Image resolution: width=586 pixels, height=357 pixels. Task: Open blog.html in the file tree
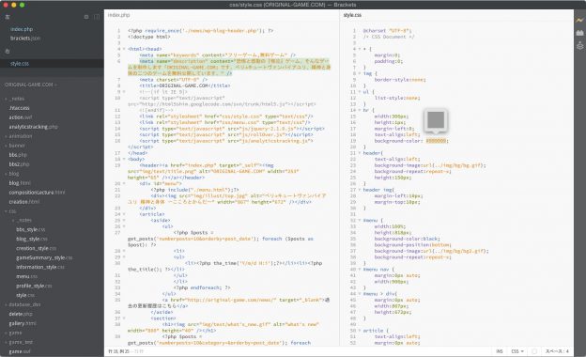(x=20, y=183)
